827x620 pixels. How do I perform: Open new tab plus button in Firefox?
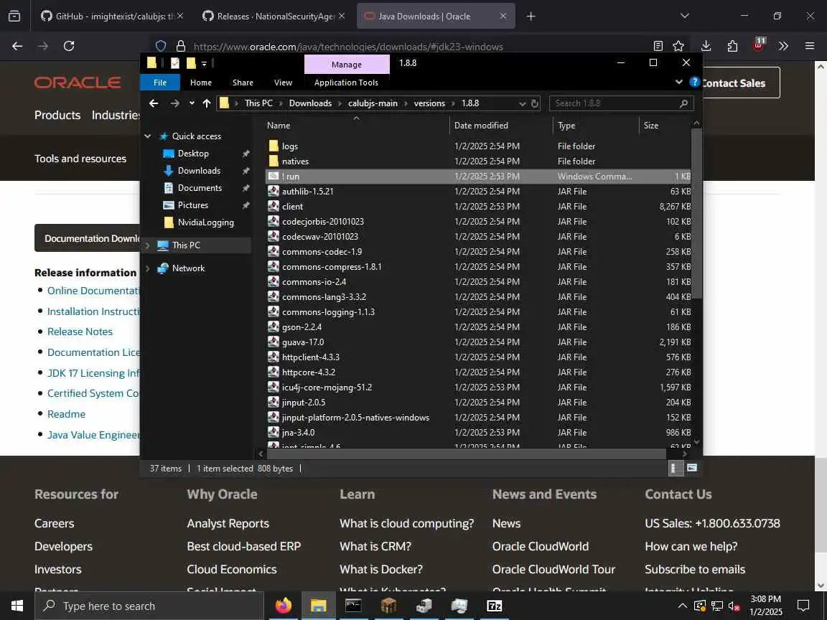pyautogui.click(x=531, y=17)
